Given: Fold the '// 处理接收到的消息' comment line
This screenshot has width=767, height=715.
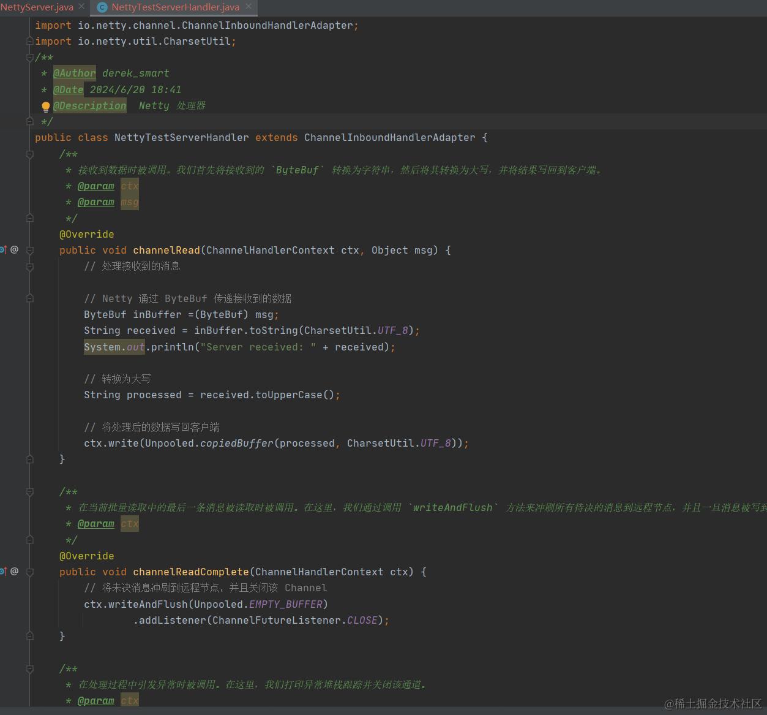Looking at the screenshot, I should click(29, 267).
